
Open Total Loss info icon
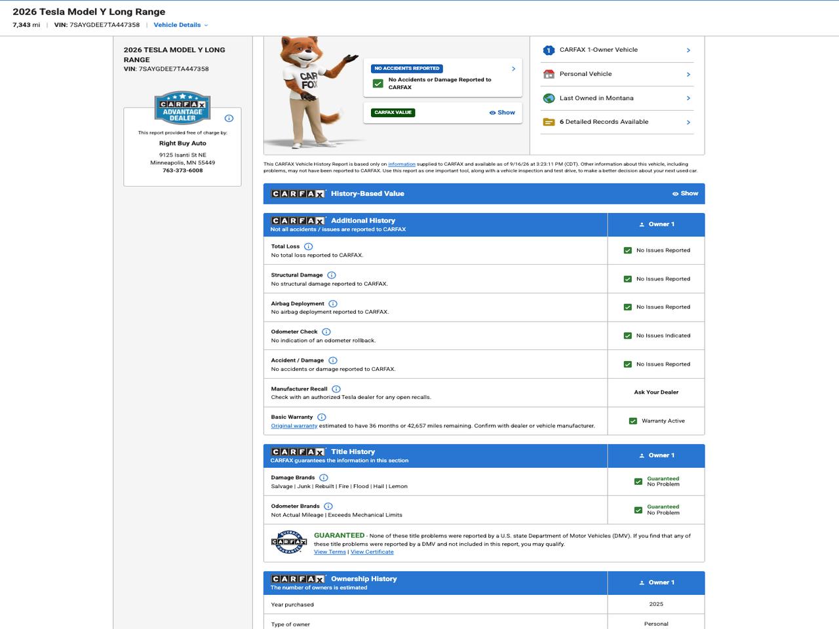click(x=309, y=247)
